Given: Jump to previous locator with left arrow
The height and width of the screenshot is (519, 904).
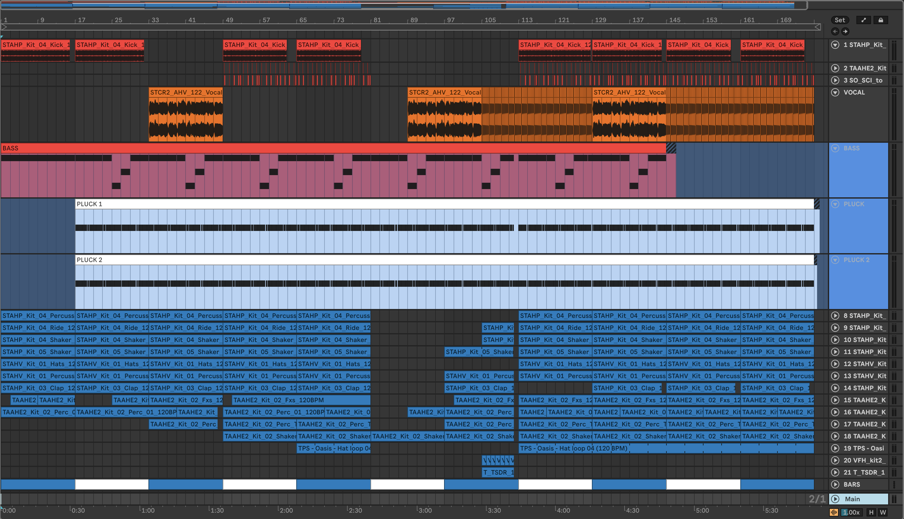Looking at the screenshot, I should coord(835,31).
